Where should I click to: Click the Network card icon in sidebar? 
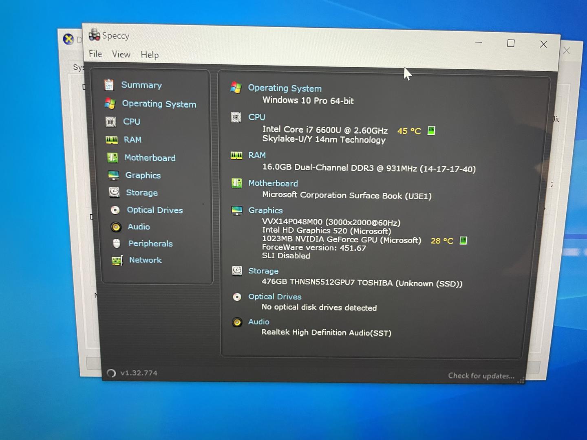pos(117,260)
